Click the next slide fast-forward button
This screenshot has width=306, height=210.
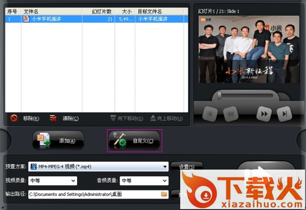tap(264, 114)
